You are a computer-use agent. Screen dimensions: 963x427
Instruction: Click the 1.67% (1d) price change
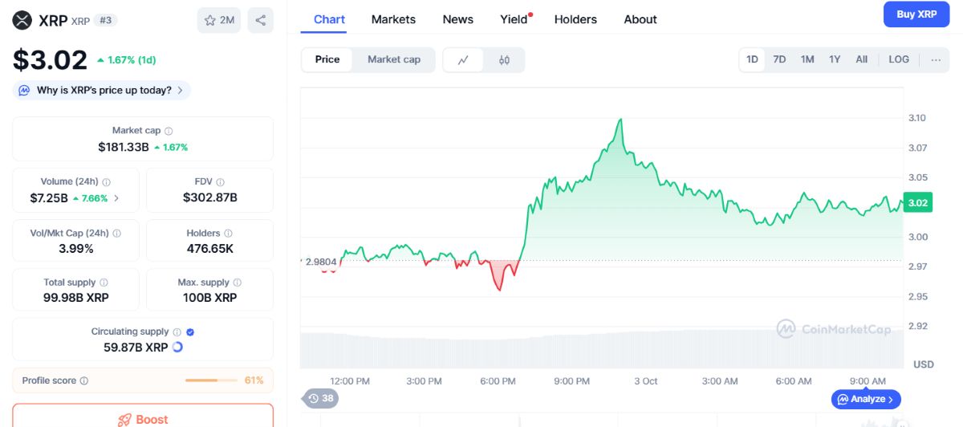126,60
